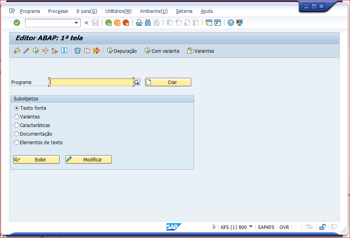The width and height of the screenshot is (350, 238).
Task: Click the Generate Shortcut icon
Action: coord(218,23)
